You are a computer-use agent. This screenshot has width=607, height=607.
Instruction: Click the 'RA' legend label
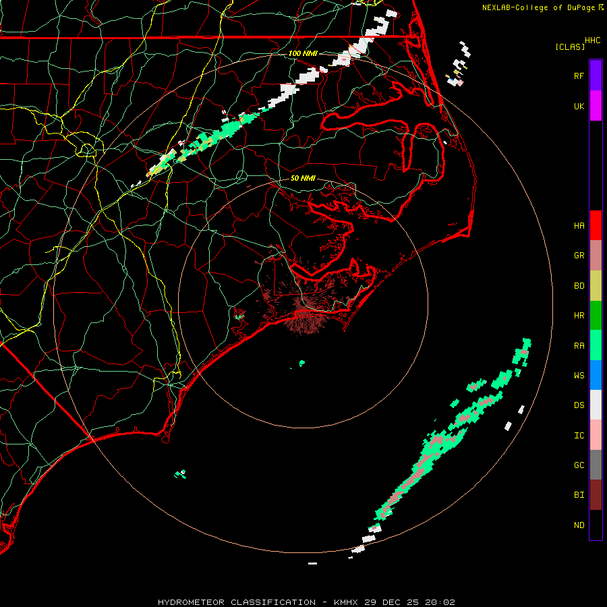(579, 346)
